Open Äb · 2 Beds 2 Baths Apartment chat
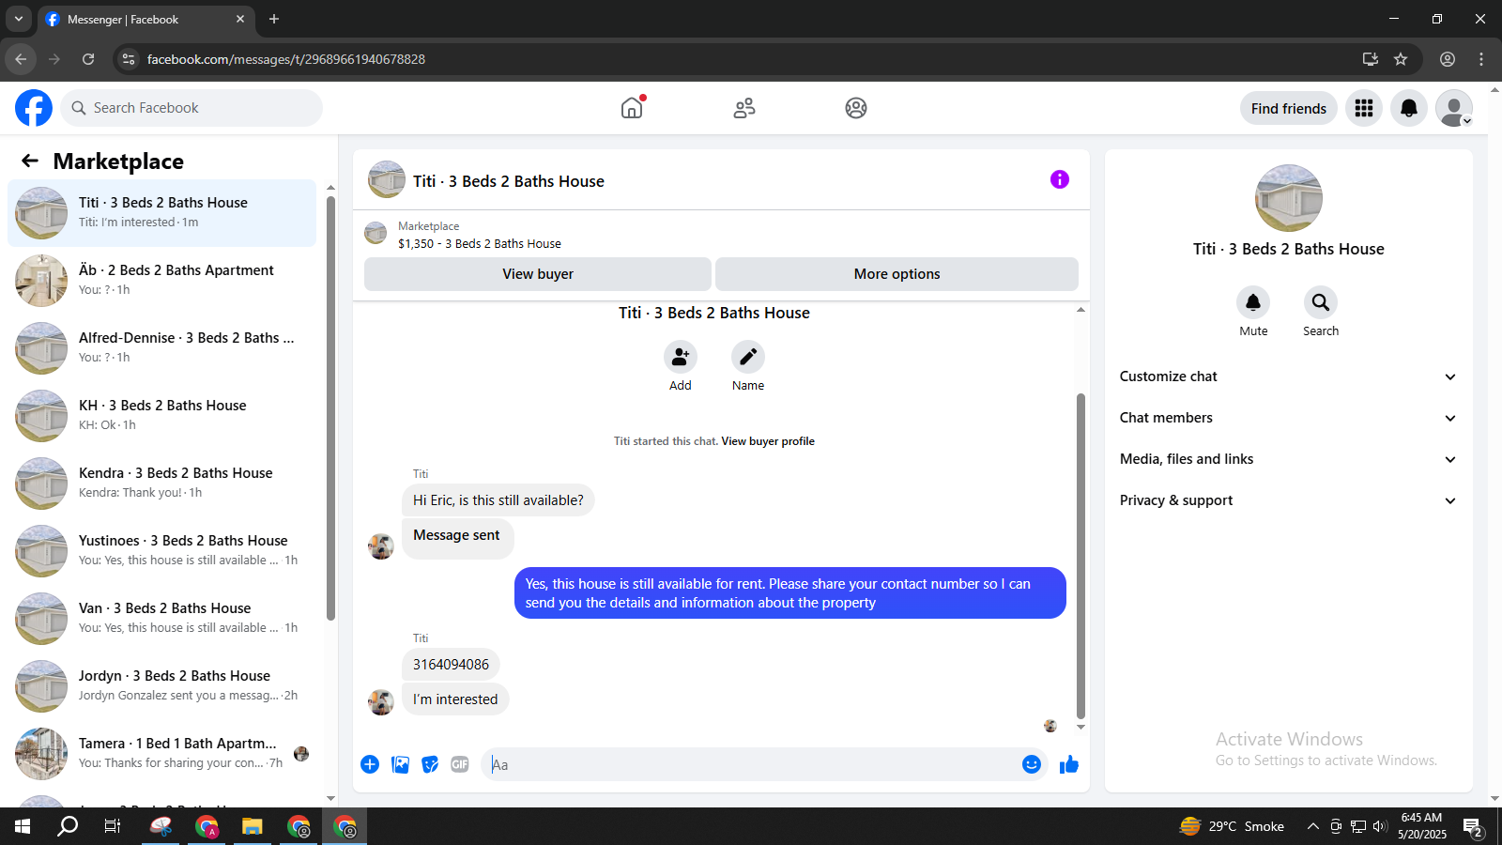Screen dimensions: 1502x845 pyautogui.click(x=162, y=281)
